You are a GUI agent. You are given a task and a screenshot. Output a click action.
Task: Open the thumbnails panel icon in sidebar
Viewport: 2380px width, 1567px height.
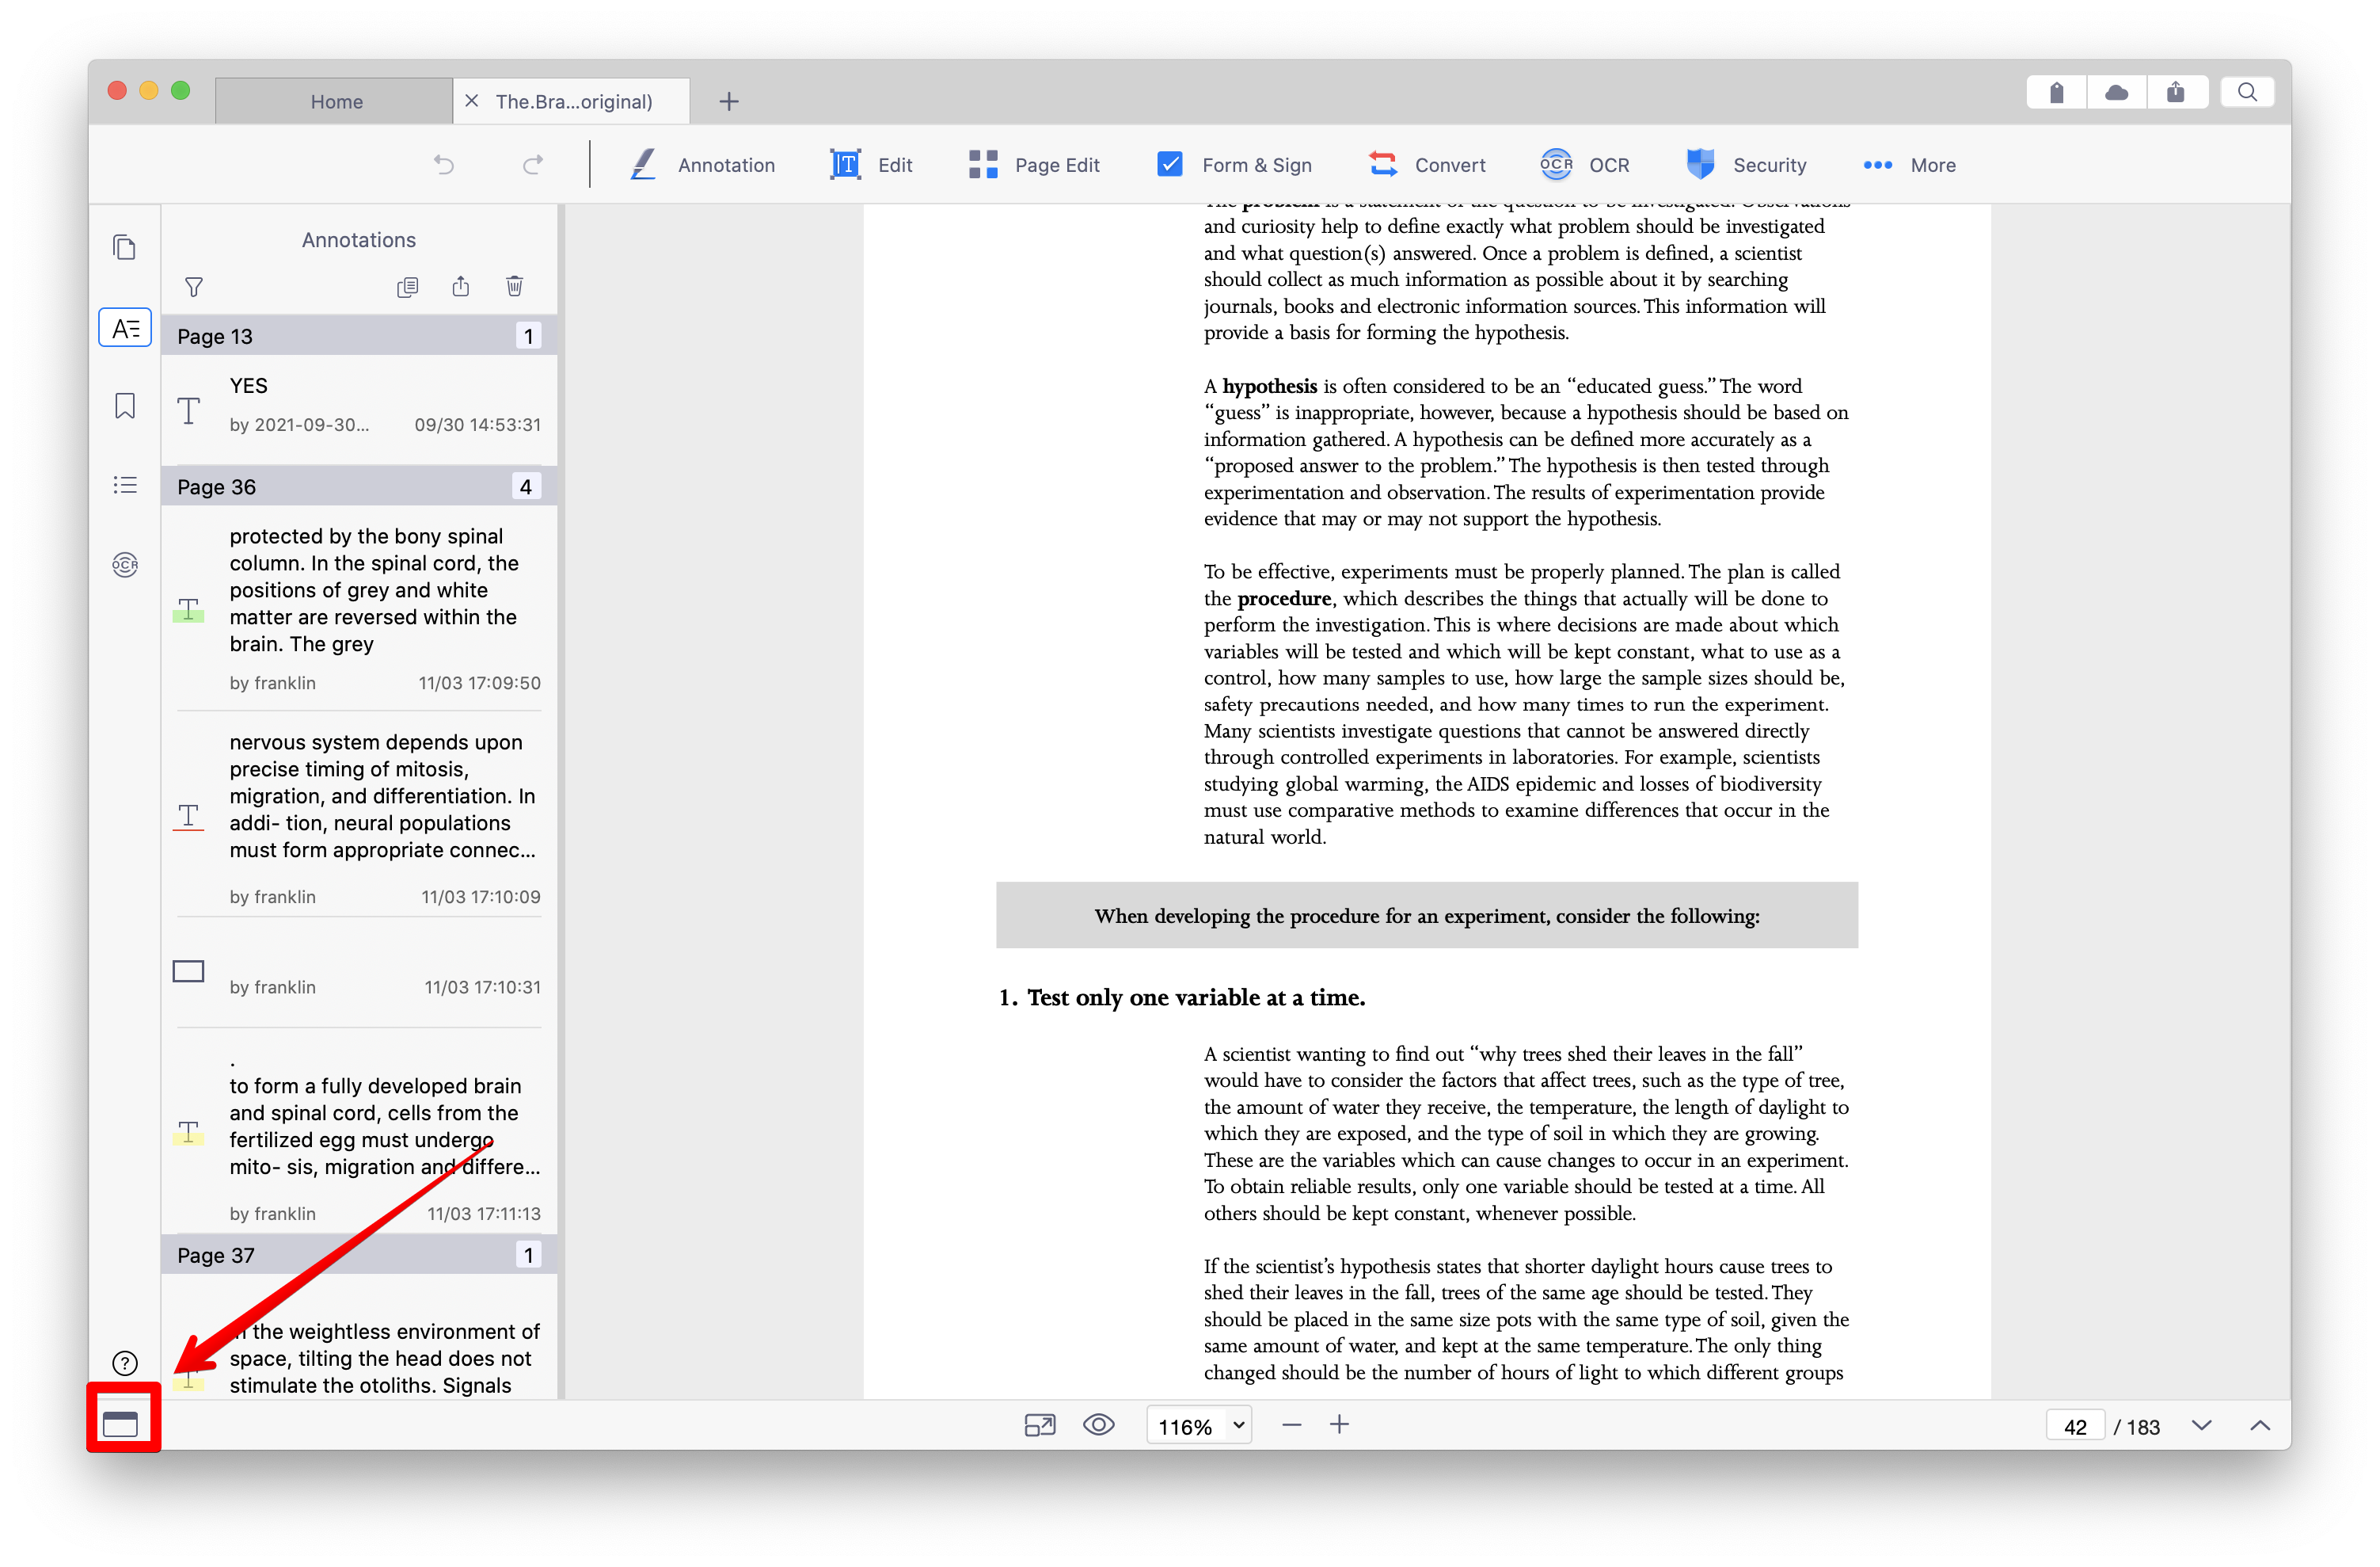(x=124, y=247)
